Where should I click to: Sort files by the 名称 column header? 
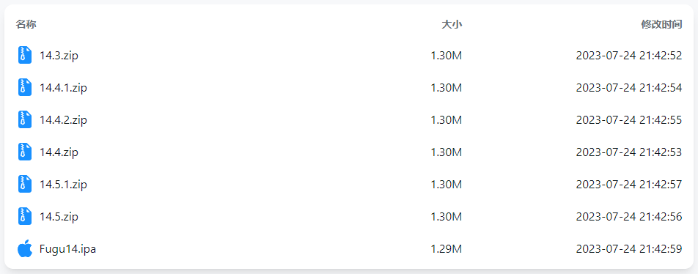point(26,24)
